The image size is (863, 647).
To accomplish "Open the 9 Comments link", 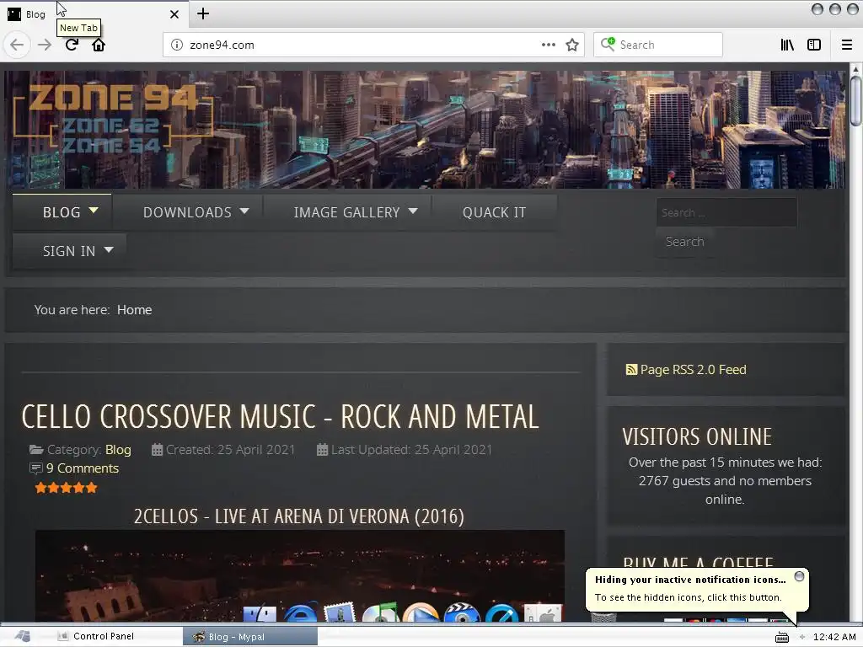I will (83, 468).
